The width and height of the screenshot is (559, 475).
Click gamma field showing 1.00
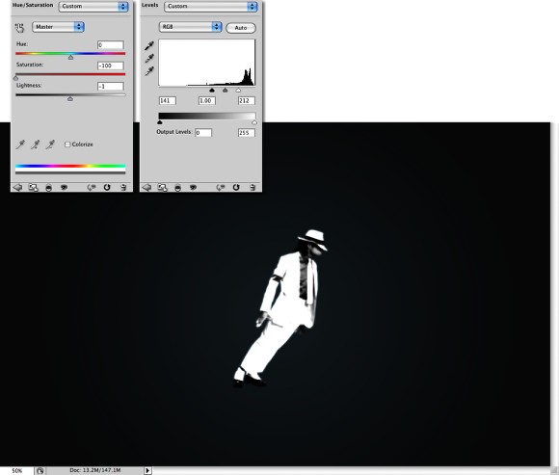pyautogui.click(x=207, y=100)
